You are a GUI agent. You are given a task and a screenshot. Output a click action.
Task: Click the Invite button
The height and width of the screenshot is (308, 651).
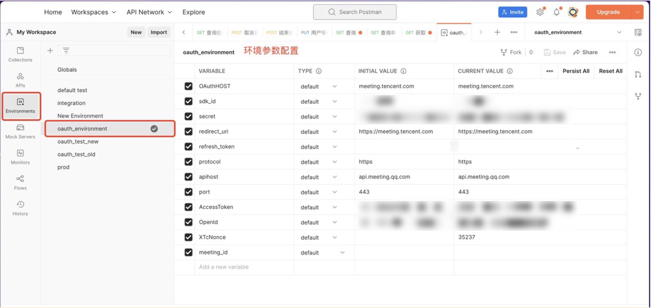click(512, 12)
